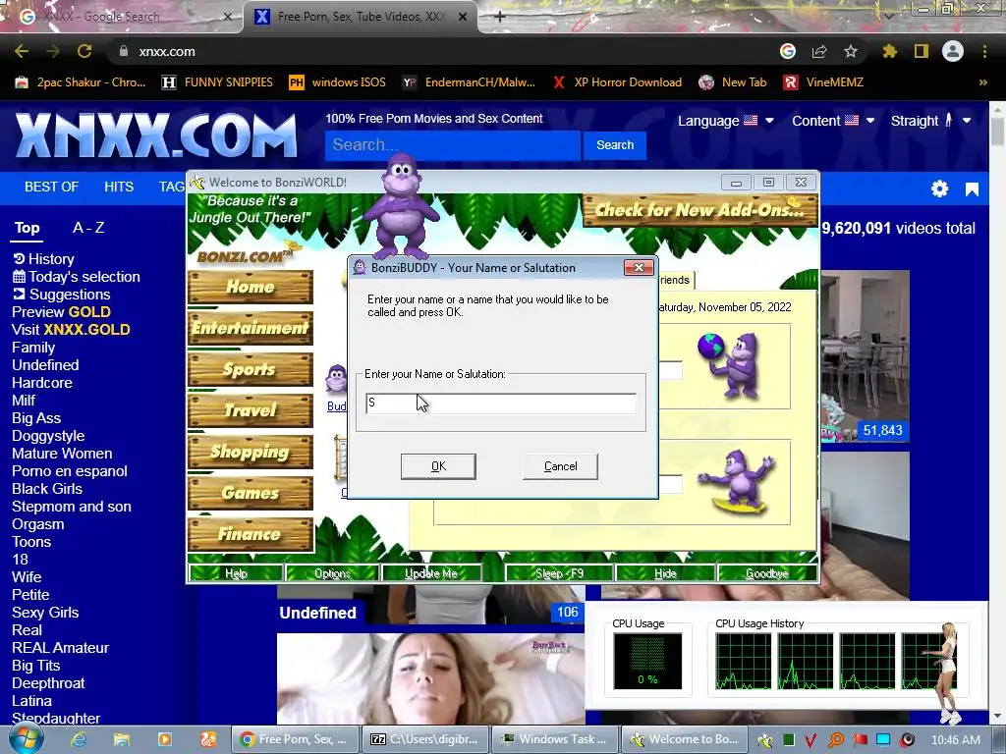1006x754 pixels.
Task: Open the XP Horror Download bookmark
Action: pyautogui.click(x=617, y=82)
